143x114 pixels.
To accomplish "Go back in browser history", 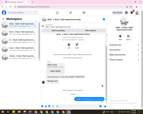I will point(3,7).
